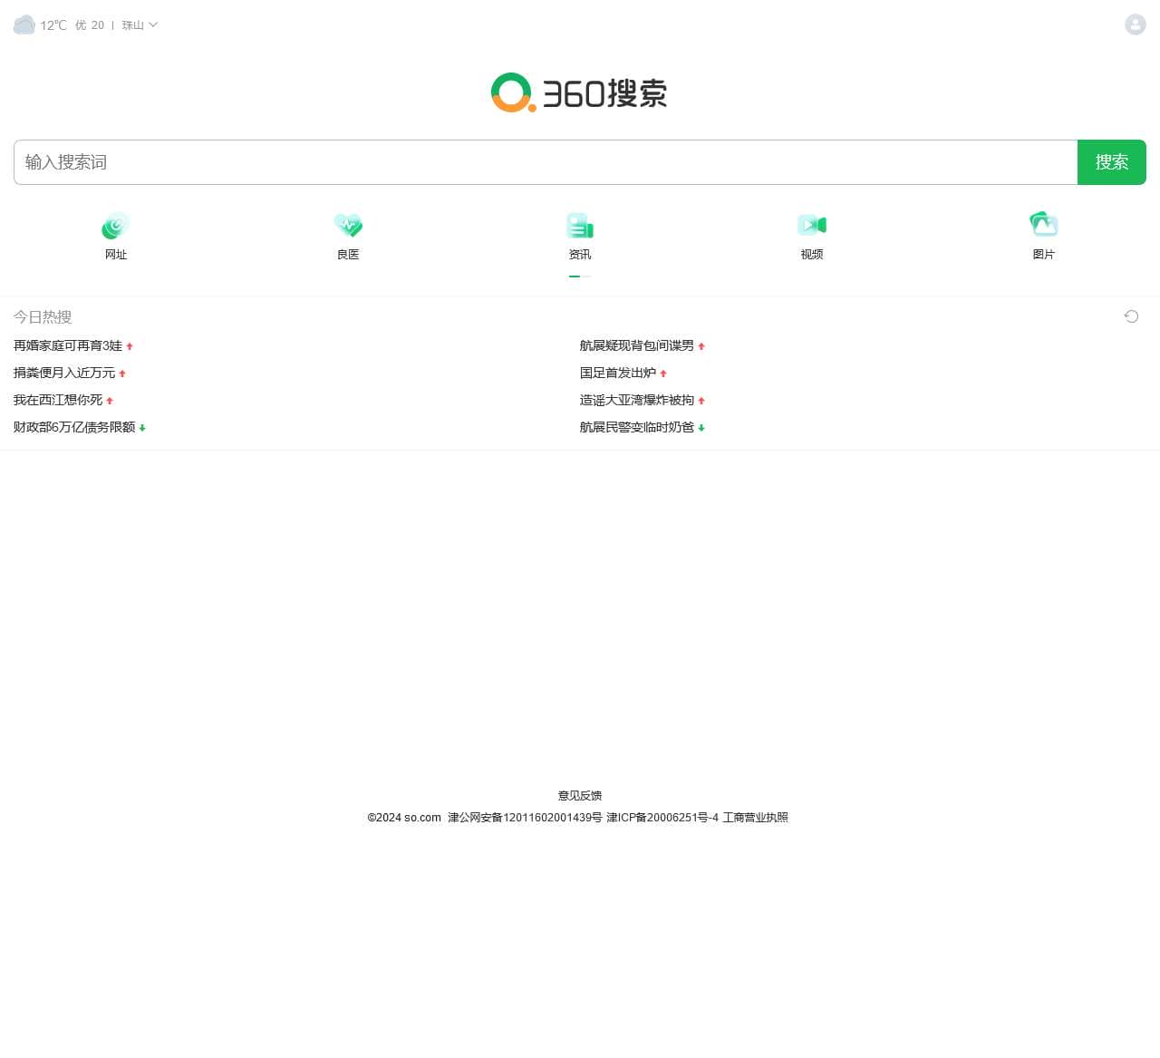The width and height of the screenshot is (1160, 1058).
Task: Click the green 搜索 button
Action: point(1112,162)
